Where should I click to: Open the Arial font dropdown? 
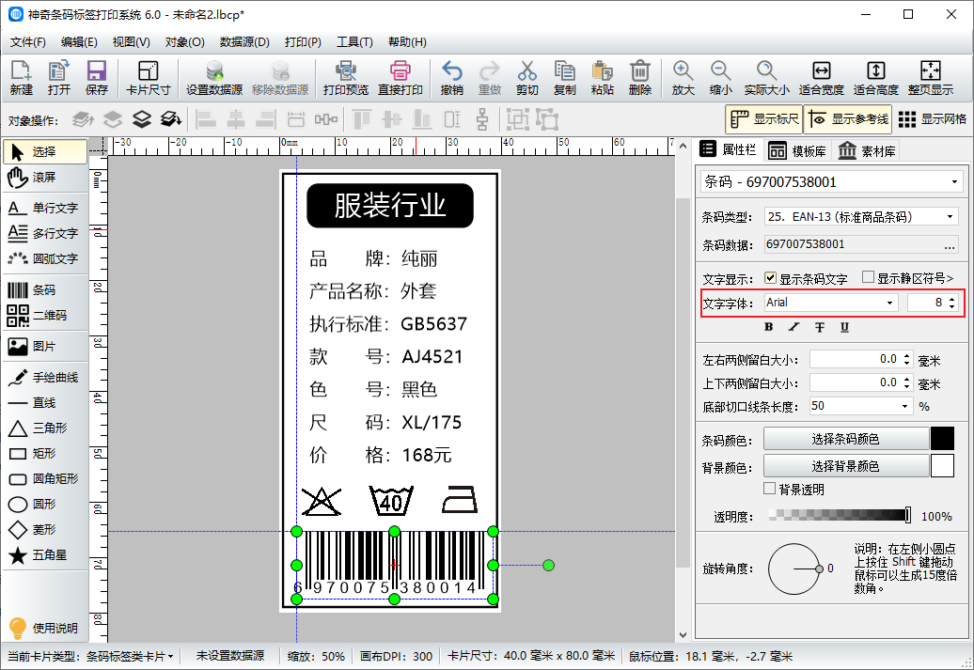(x=889, y=303)
